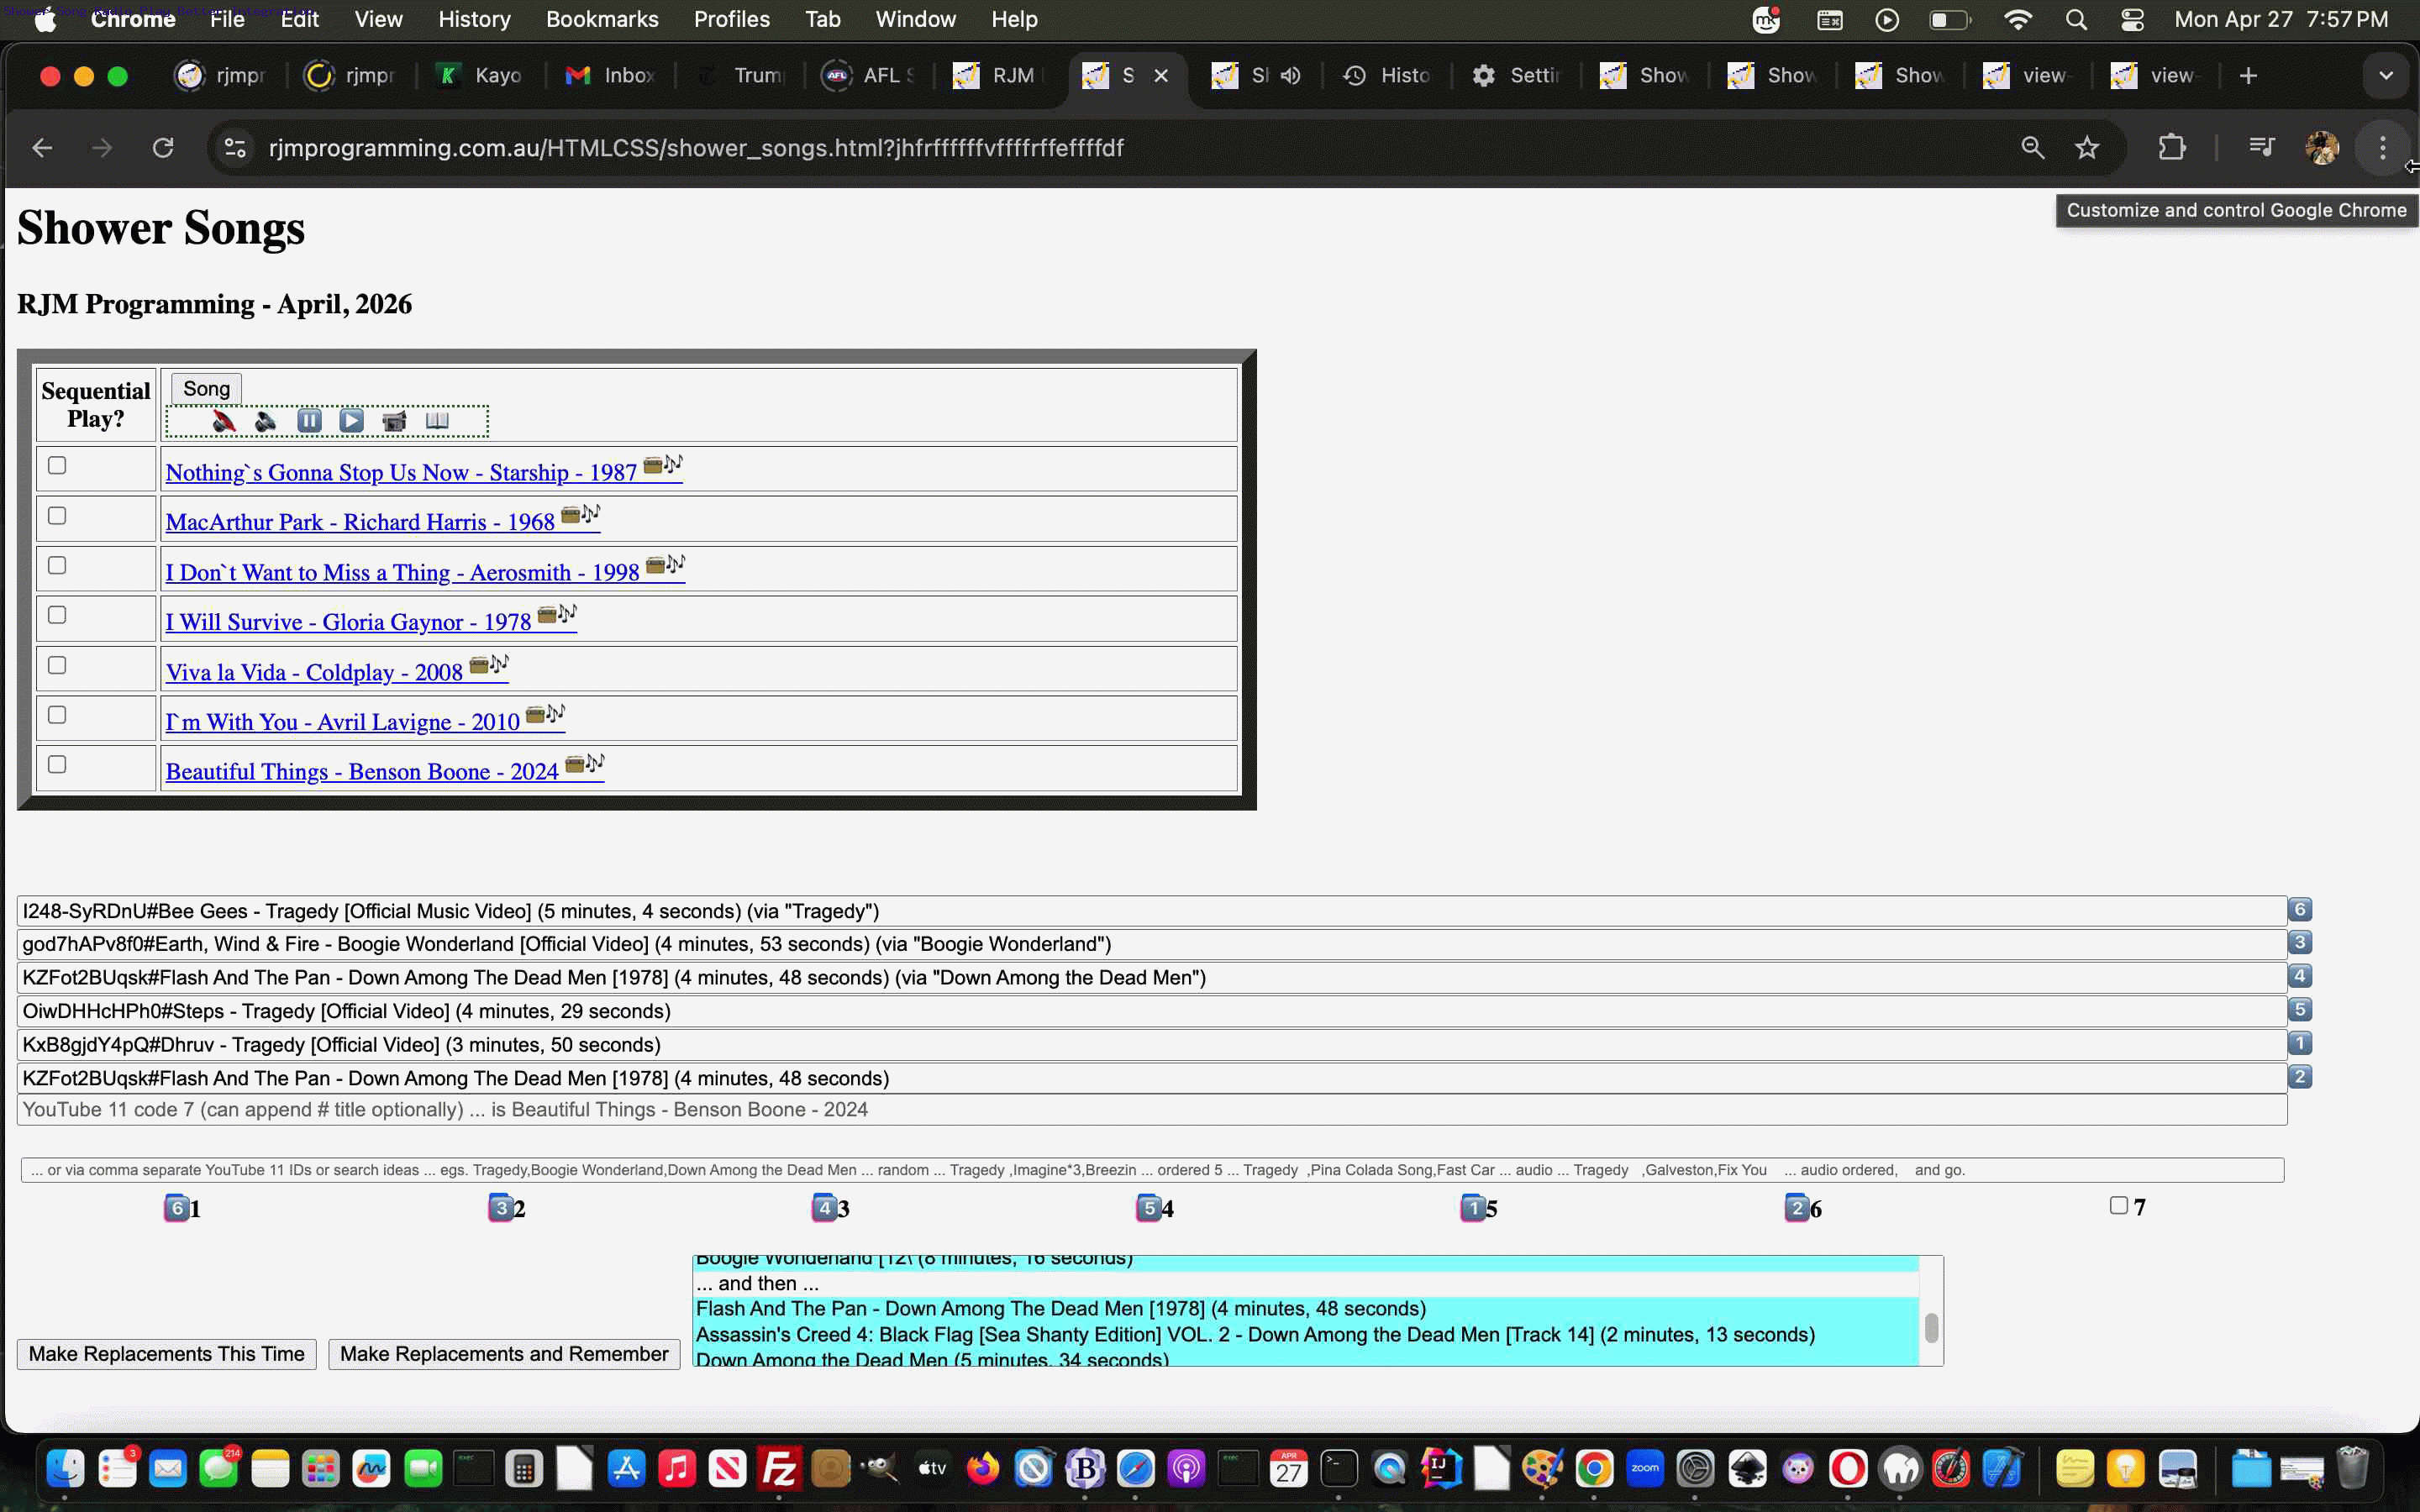The height and width of the screenshot is (1512, 2420).
Task: Click the unmuted speaker icon
Action: click(265, 421)
